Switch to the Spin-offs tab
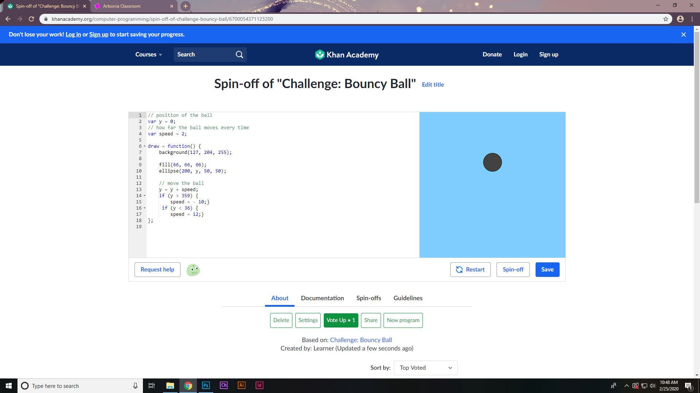Viewport: 700px width, 393px height. tap(369, 298)
